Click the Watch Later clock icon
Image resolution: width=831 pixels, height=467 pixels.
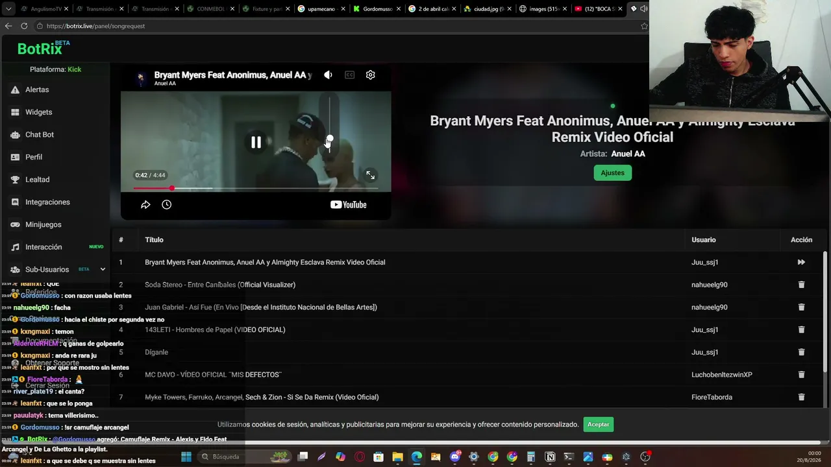(166, 205)
